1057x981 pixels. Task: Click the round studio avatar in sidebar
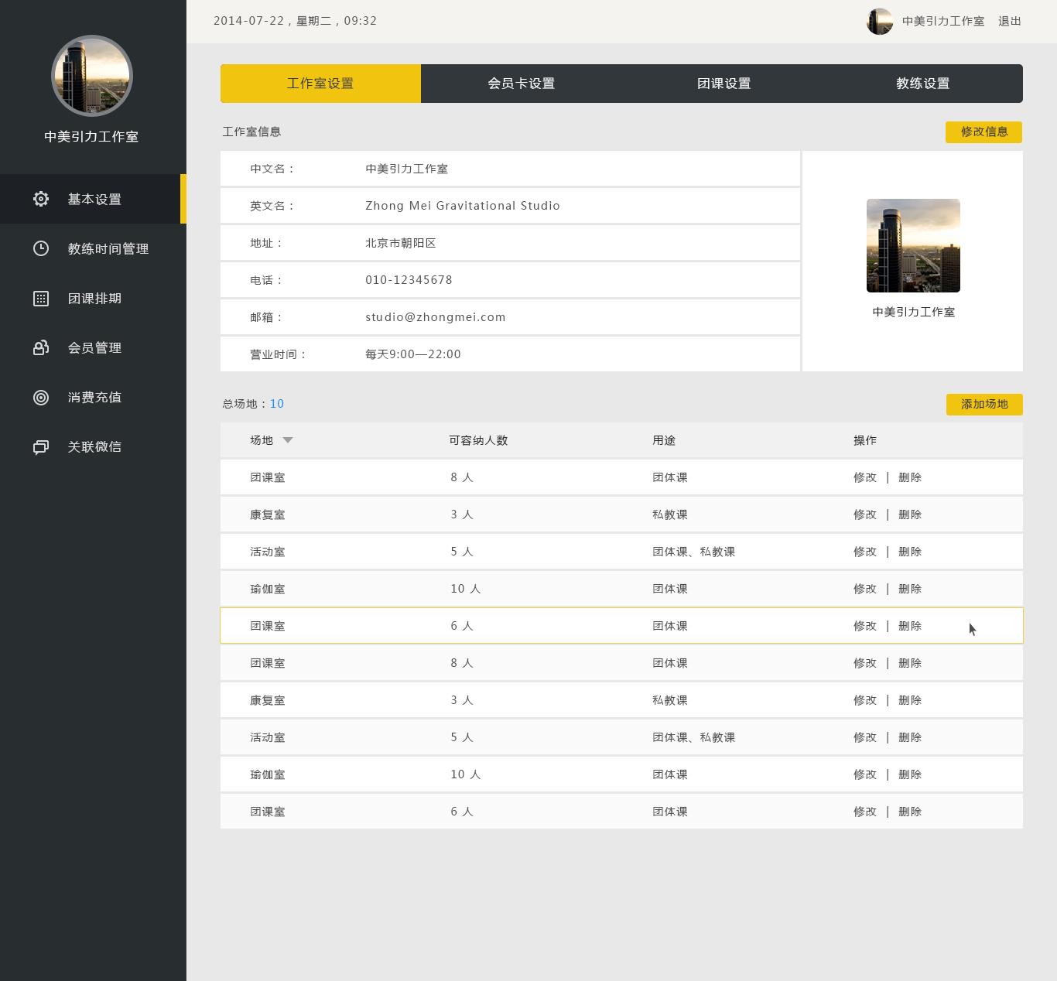click(x=92, y=76)
